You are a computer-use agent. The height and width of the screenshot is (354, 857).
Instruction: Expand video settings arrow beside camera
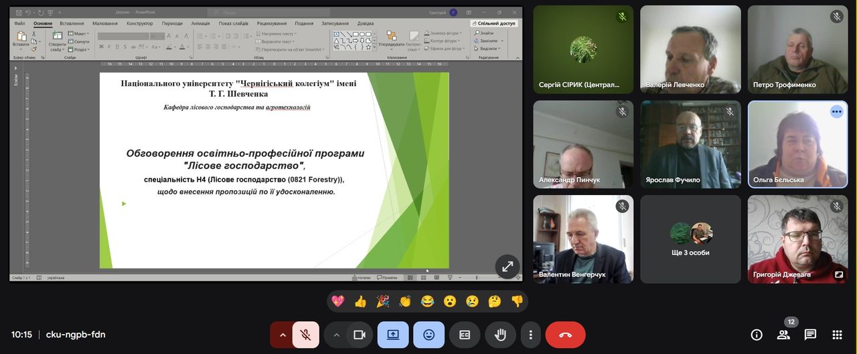(x=336, y=335)
